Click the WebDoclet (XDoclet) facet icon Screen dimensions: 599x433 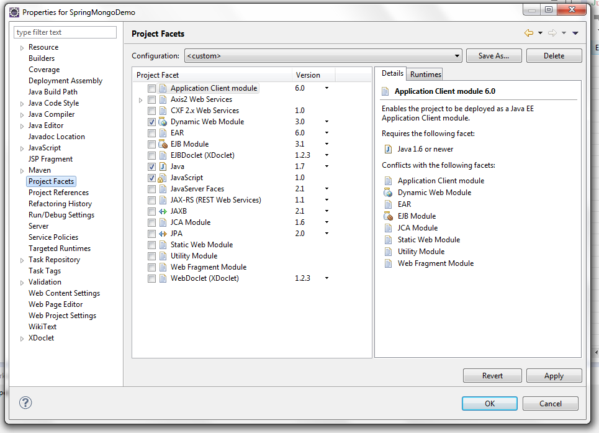pyautogui.click(x=163, y=278)
